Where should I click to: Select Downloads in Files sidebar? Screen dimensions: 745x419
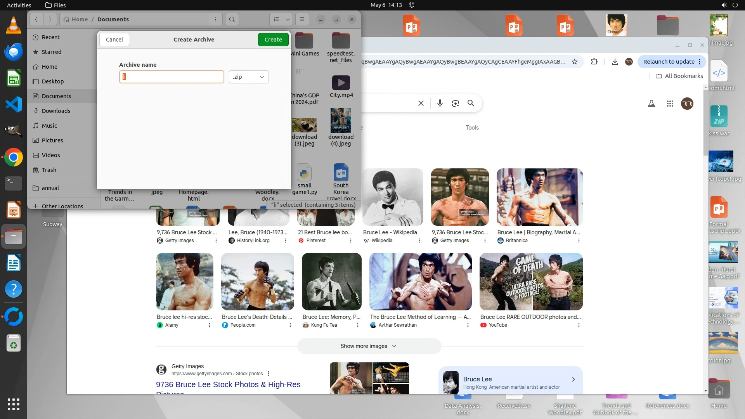[x=56, y=111]
